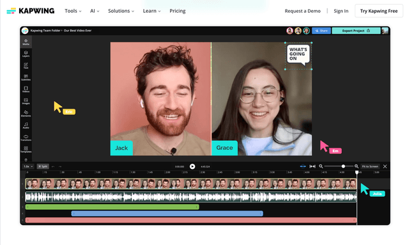Select the Text tool in sidebar
Viewport: 409px width, 245px height.
click(26, 65)
